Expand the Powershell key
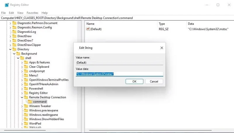The width and height of the screenshot is (234, 133). point(22,89)
